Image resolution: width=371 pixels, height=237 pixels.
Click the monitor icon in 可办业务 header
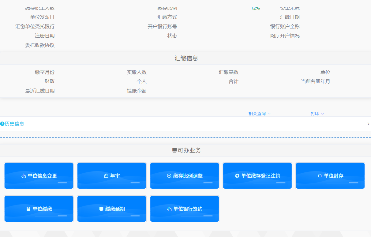coord(174,151)
